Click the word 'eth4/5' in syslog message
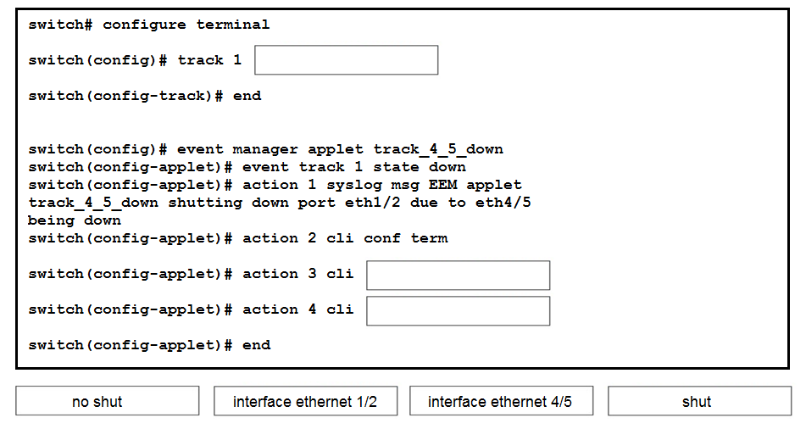 click(503, 203)
